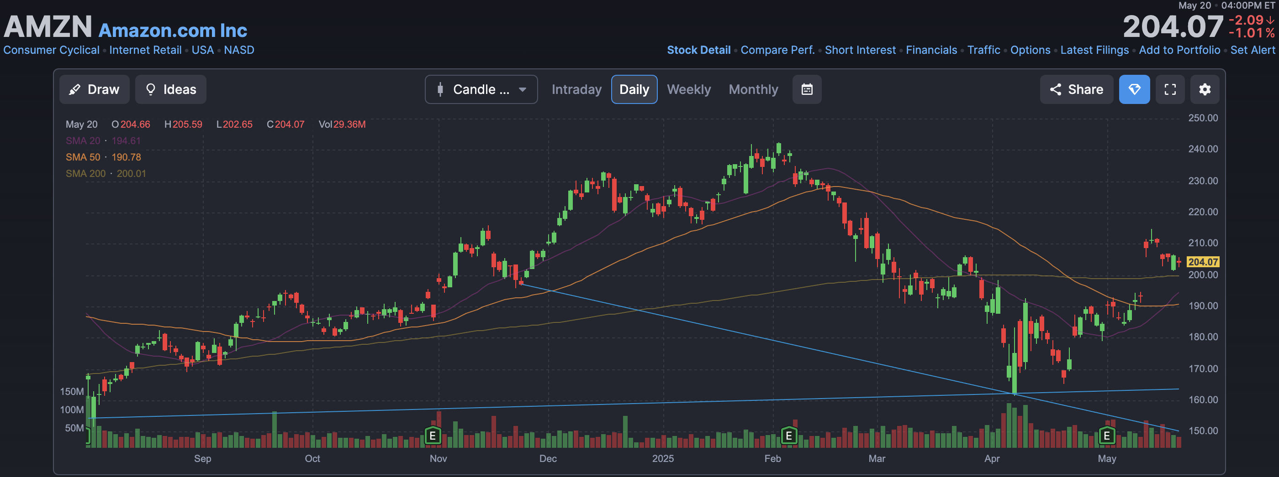Open the Stock Detail link
Viewport: 1279px width, 477px height.
(698, 50)
